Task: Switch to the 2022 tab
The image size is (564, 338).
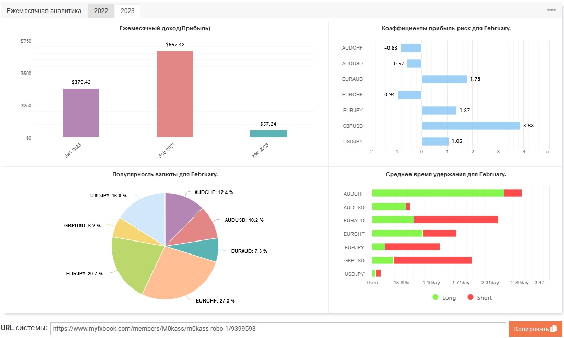Action: [101, 11]
